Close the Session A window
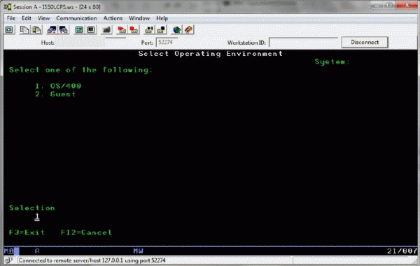 (x=406, y=5)
